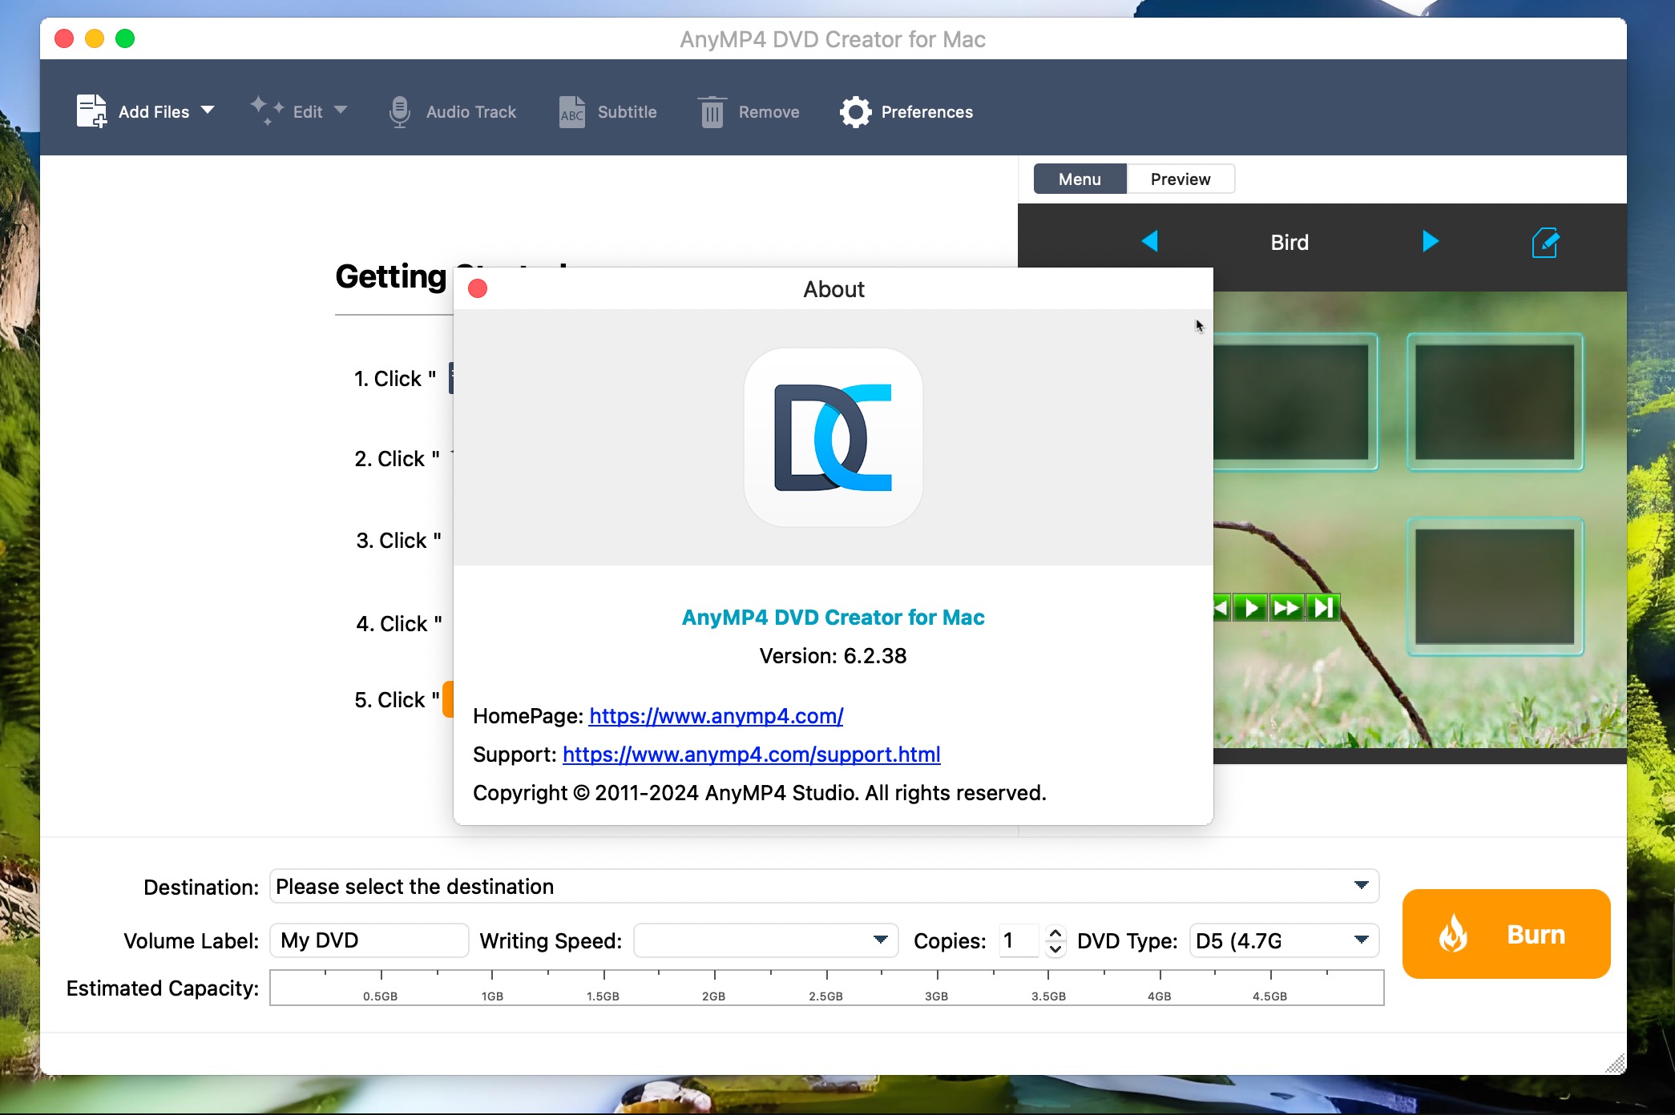Click AnyMP4 DVD Creator for Mac heading
1675x1115 pixels.
833,618
